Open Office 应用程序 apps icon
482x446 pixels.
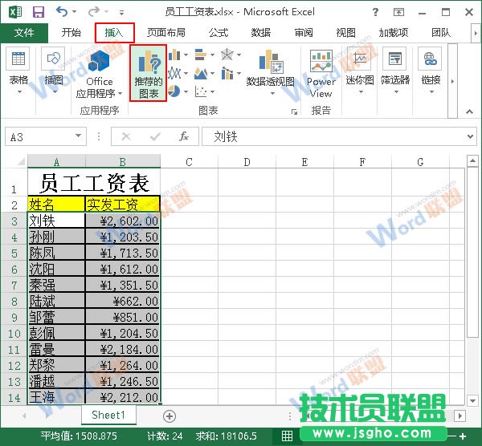[99, 60]
